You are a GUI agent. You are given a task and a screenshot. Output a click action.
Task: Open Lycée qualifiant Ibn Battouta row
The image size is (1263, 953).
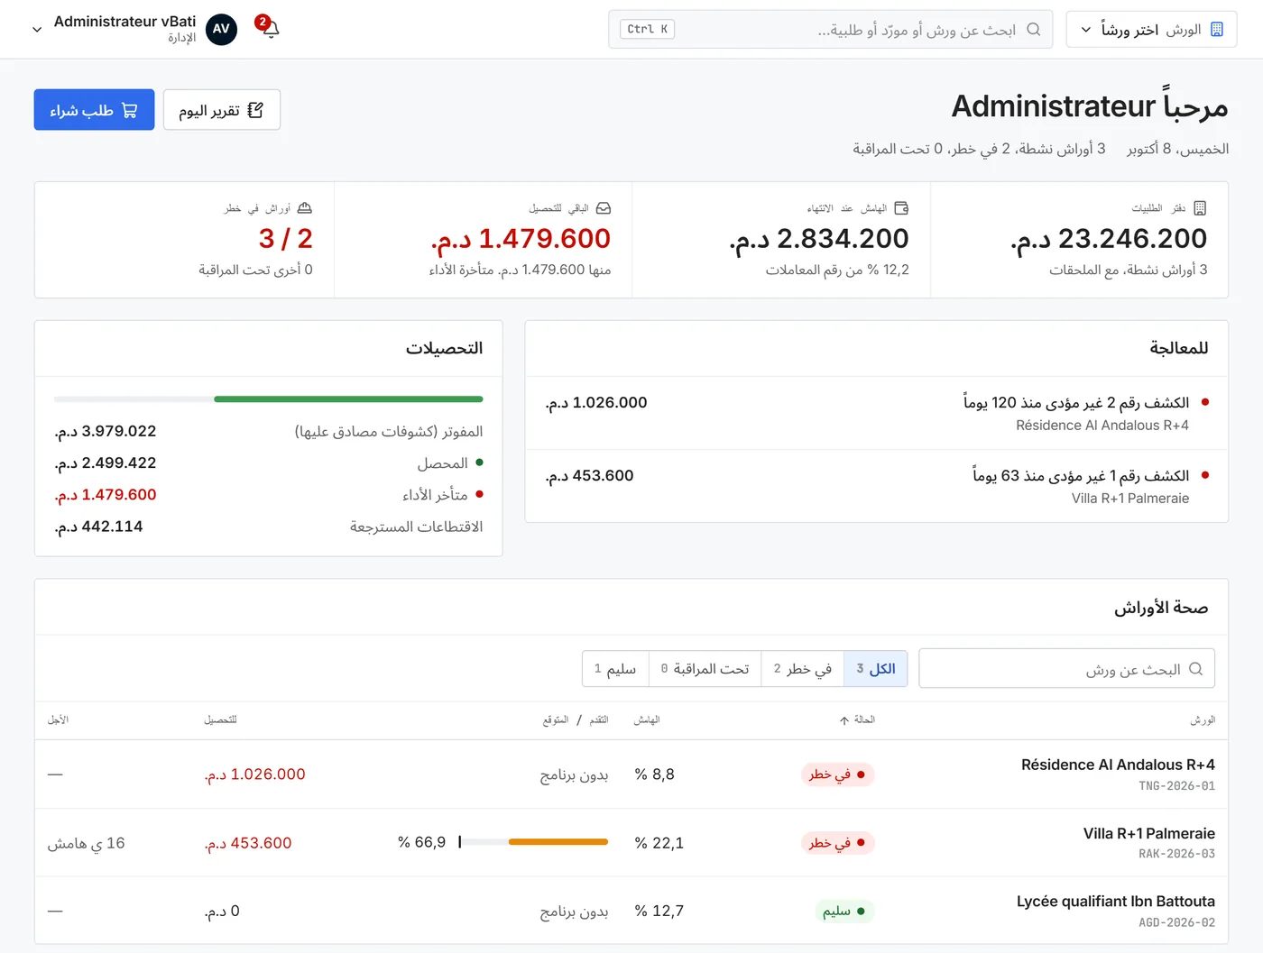(x=631, y=911)
